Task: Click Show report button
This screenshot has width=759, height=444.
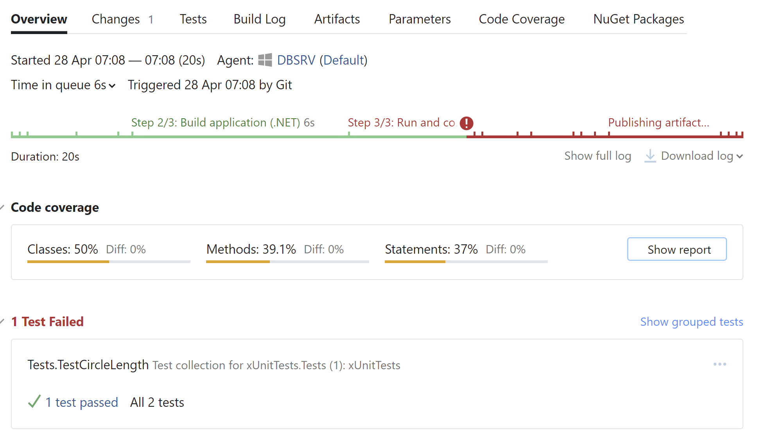Action: click(677, 249)
